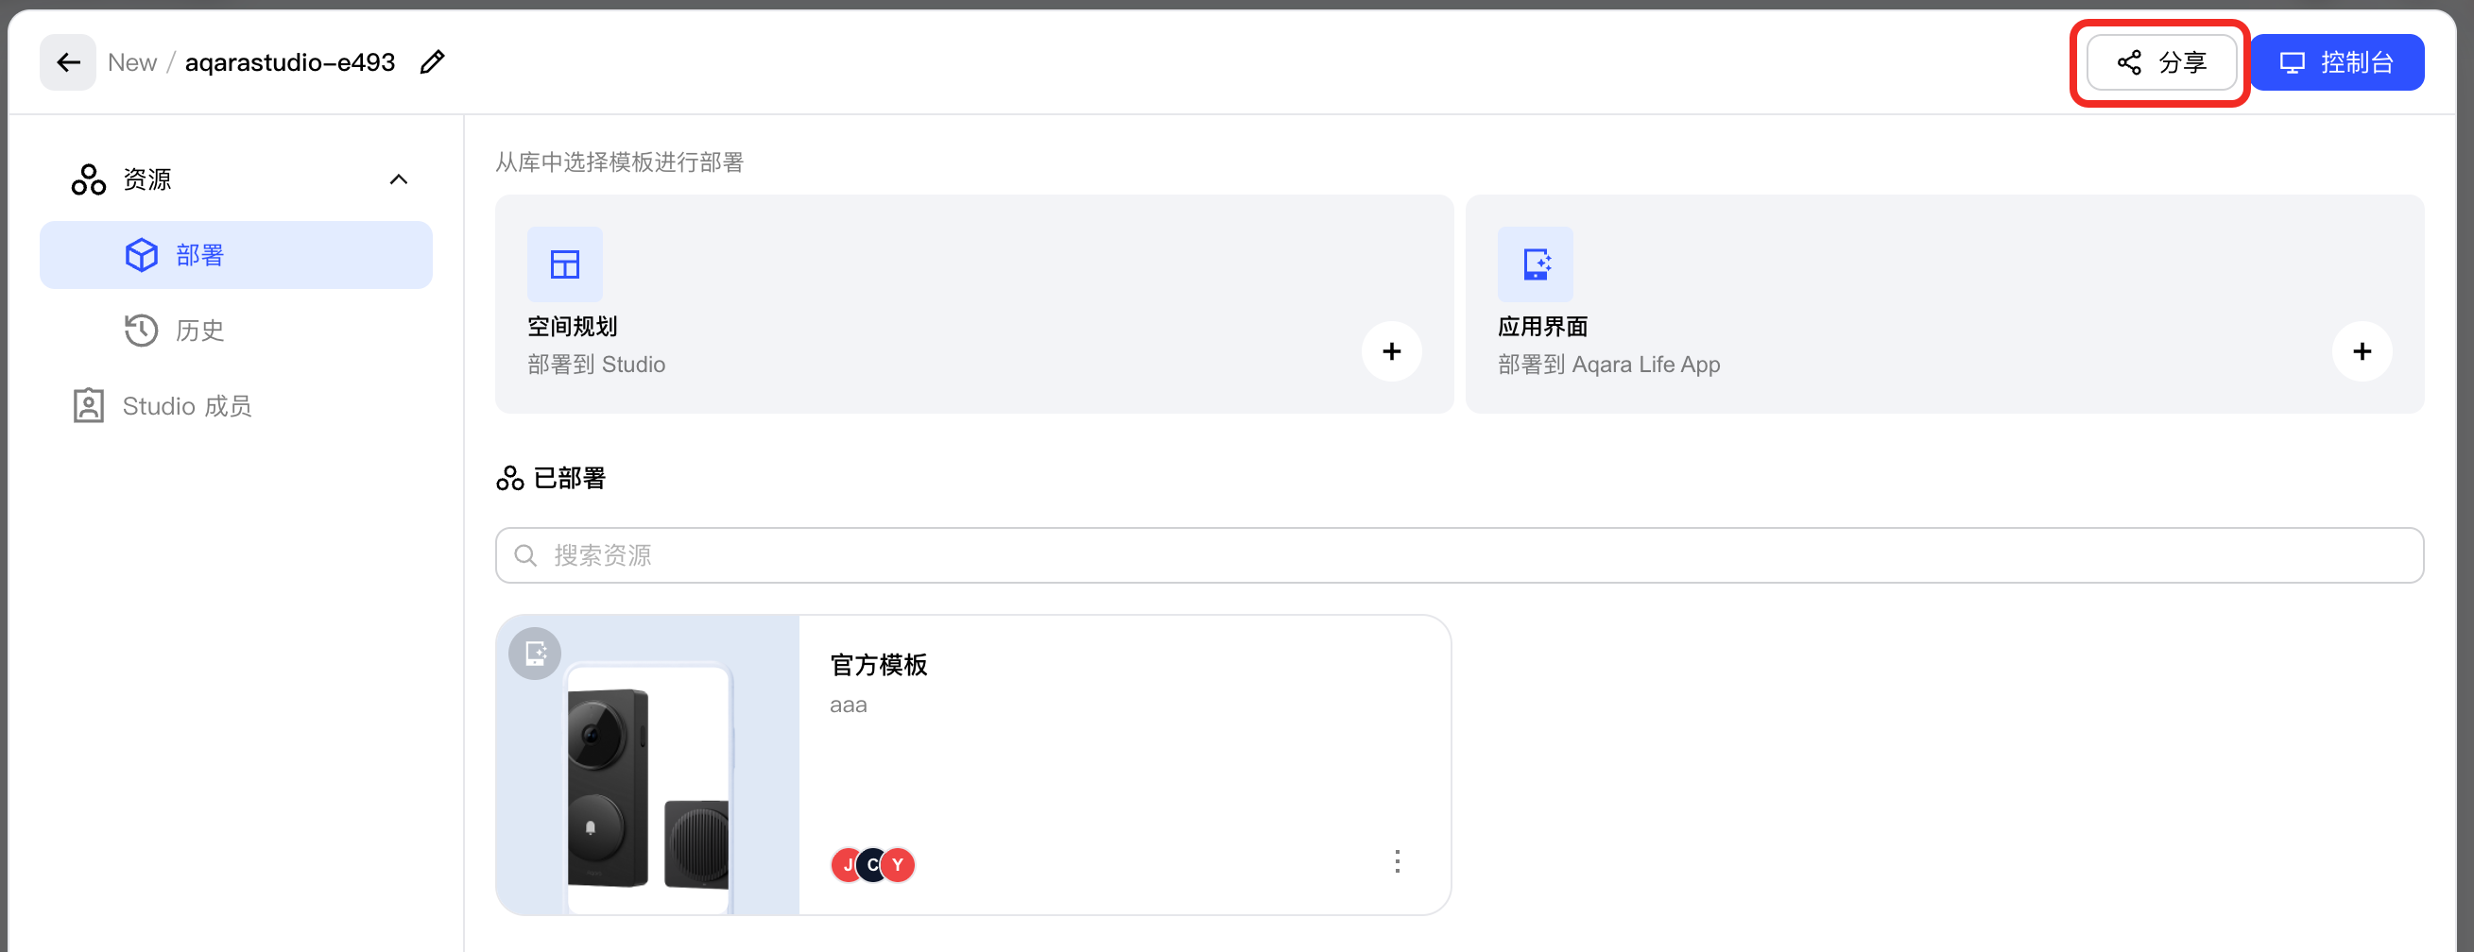
Task: Click the 空间规划 layout icon
Action: point(565,263)
